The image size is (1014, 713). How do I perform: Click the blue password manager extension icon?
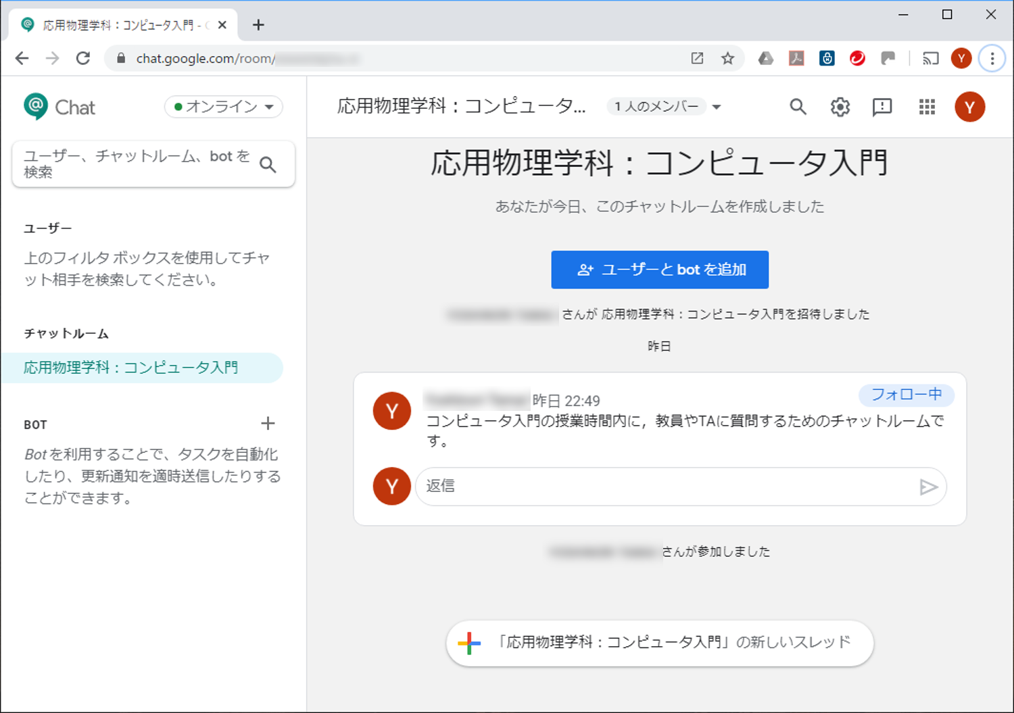point(827,58)
